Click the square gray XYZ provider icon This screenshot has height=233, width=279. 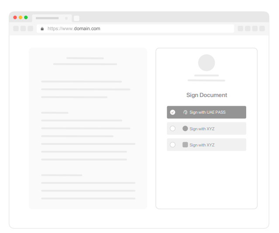[x=185, y=145]
